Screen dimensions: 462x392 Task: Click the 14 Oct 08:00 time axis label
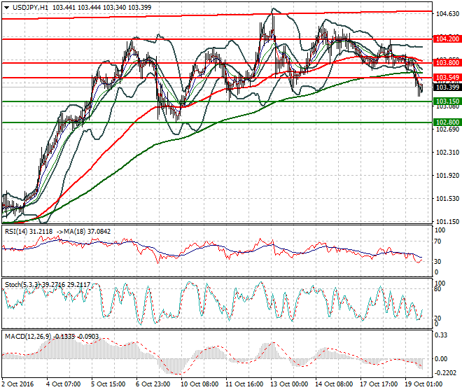click(334, 384)
